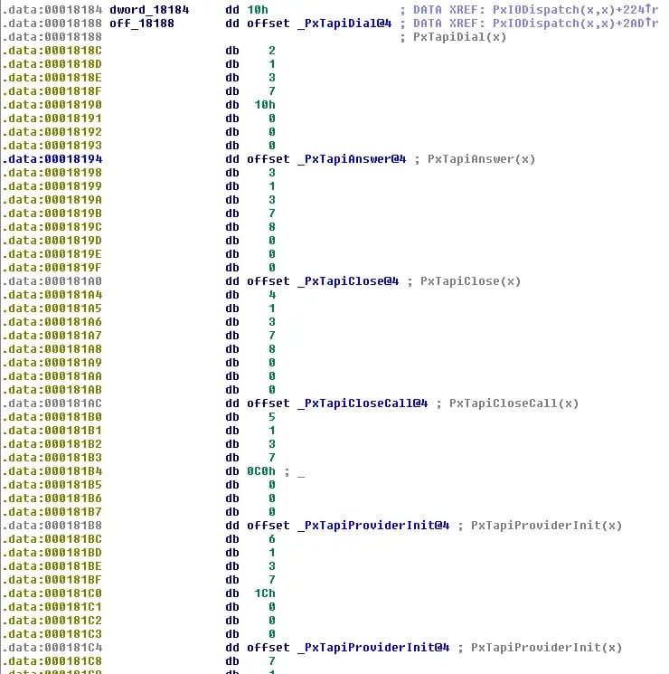669x674 pixels.
Task: Select the address .data:000181A0
Action: (x=52, y=281)
